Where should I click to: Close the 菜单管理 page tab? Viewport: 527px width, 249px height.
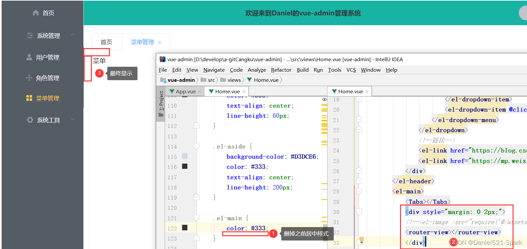click(160, 43)
